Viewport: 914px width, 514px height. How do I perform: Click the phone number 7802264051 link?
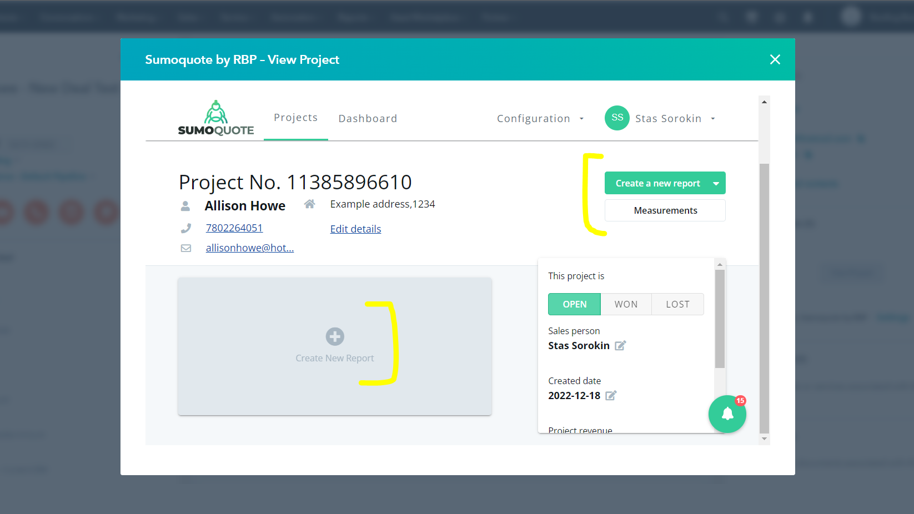click(x=234, y=228)
